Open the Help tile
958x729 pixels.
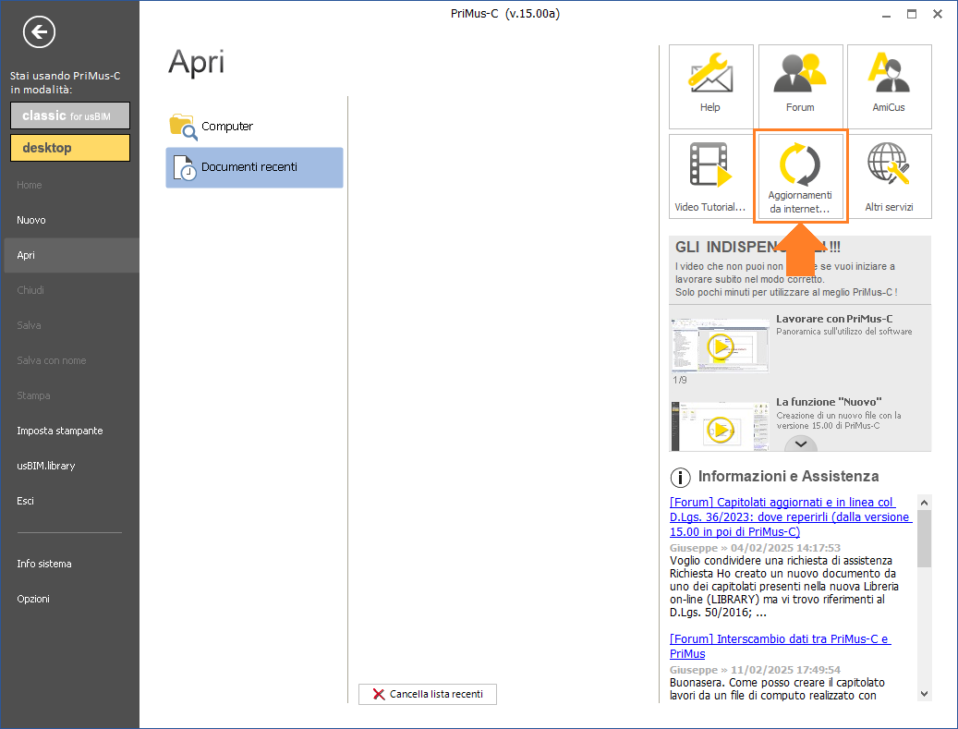(x=710, y=86)
